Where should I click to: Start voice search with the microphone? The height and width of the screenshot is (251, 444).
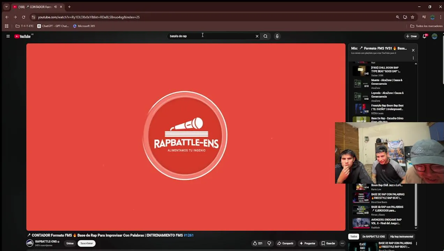tap(277, 36)
